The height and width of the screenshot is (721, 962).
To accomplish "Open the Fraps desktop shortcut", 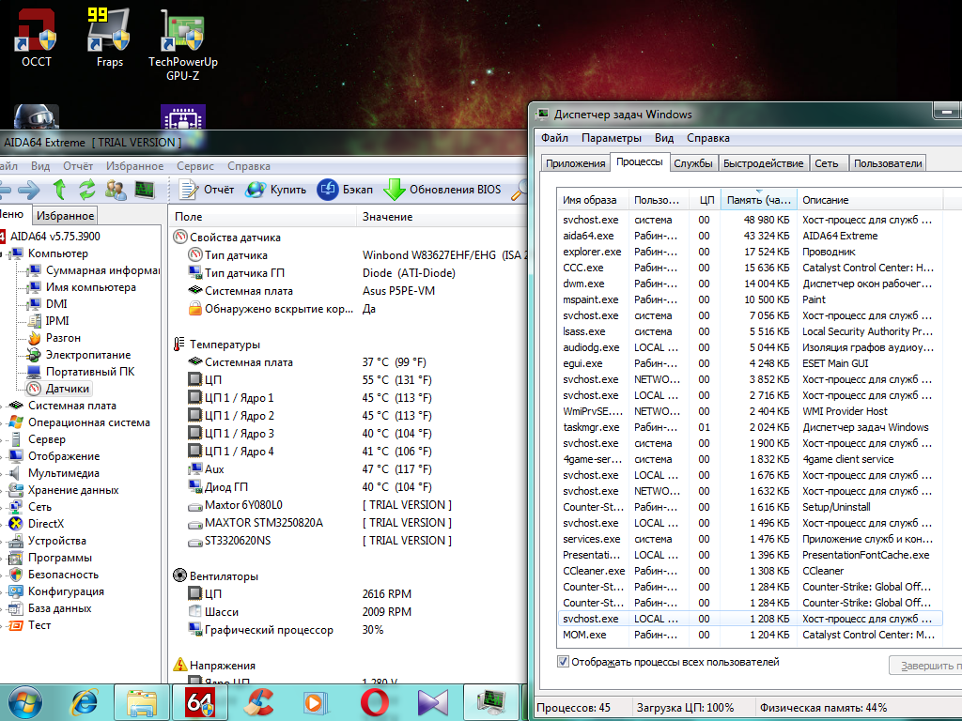I will click(x=109, y=38).
